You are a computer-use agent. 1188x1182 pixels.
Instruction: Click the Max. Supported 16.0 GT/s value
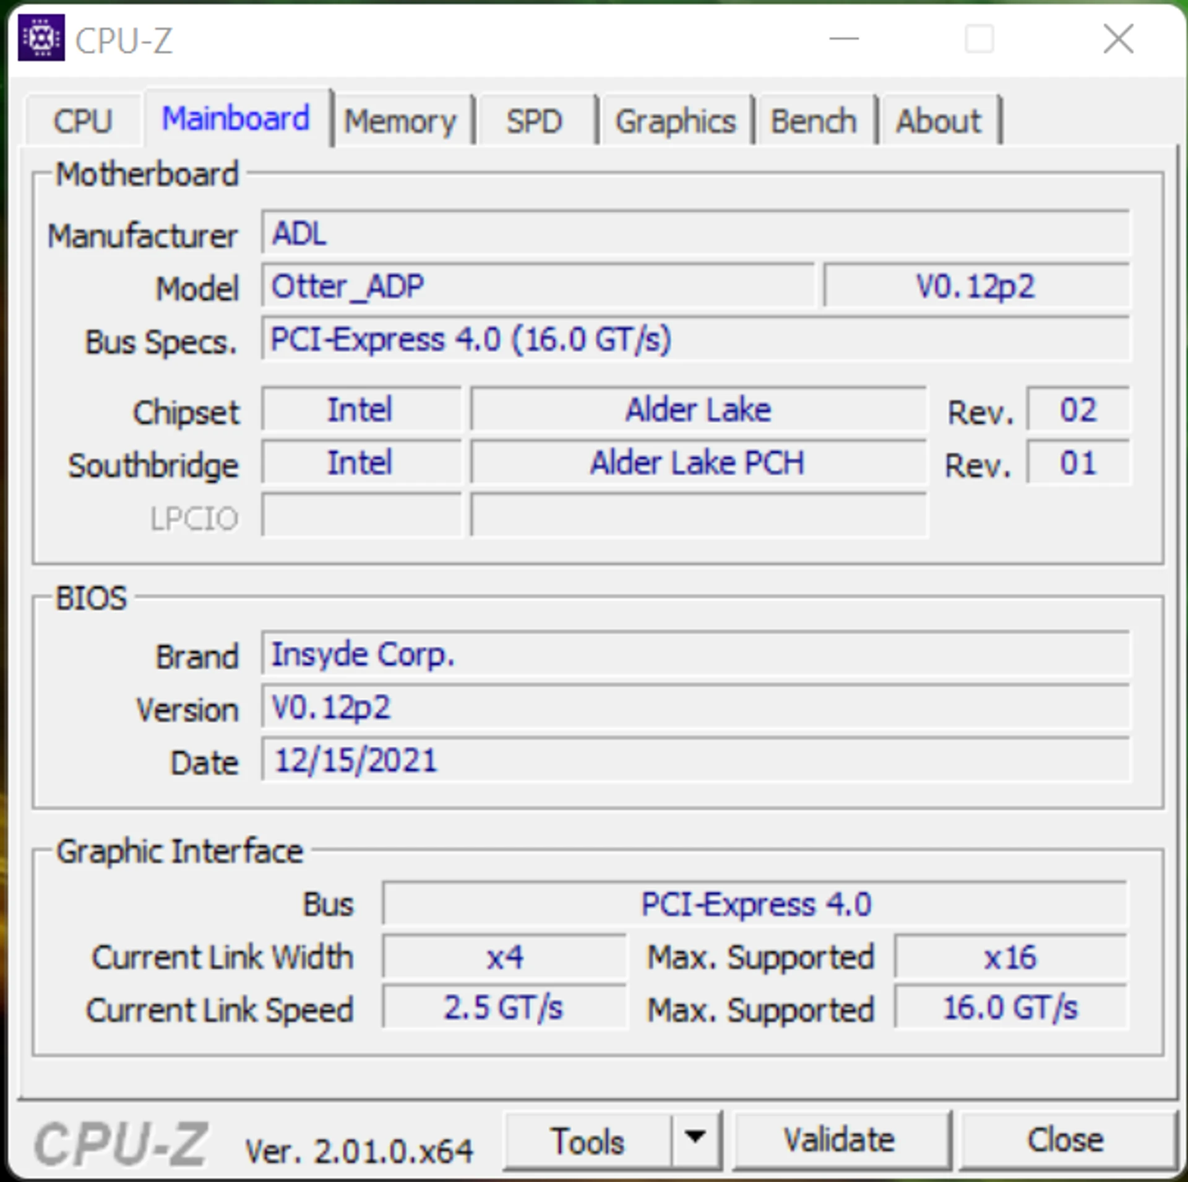coord(1010,1007)
